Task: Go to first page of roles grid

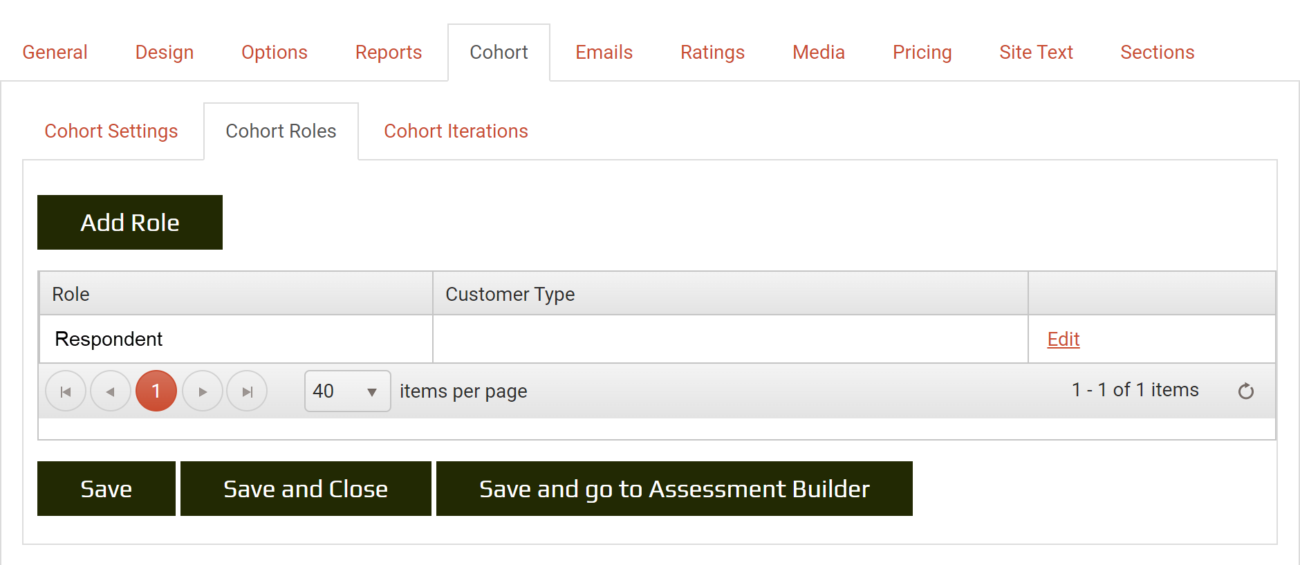Action: pos(66,391)
